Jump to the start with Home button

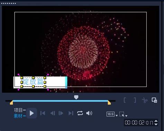[43, 113]
